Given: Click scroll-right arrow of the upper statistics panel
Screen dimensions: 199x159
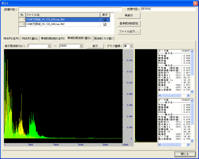Looking at the screenshot, I should pos(188,95).
